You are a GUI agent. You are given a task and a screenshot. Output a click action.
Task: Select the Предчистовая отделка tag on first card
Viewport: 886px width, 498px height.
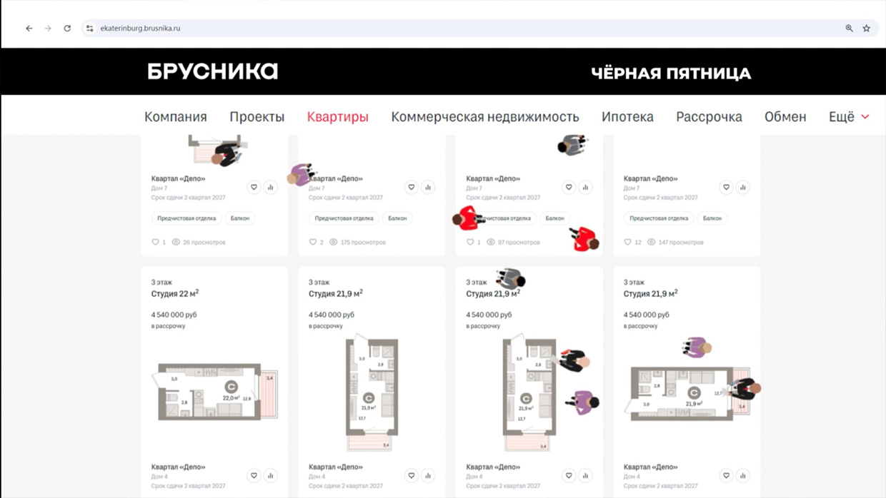point(186,218)
